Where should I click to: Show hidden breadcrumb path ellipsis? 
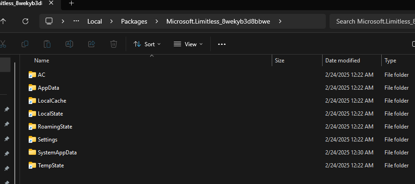tap(76, 21)
